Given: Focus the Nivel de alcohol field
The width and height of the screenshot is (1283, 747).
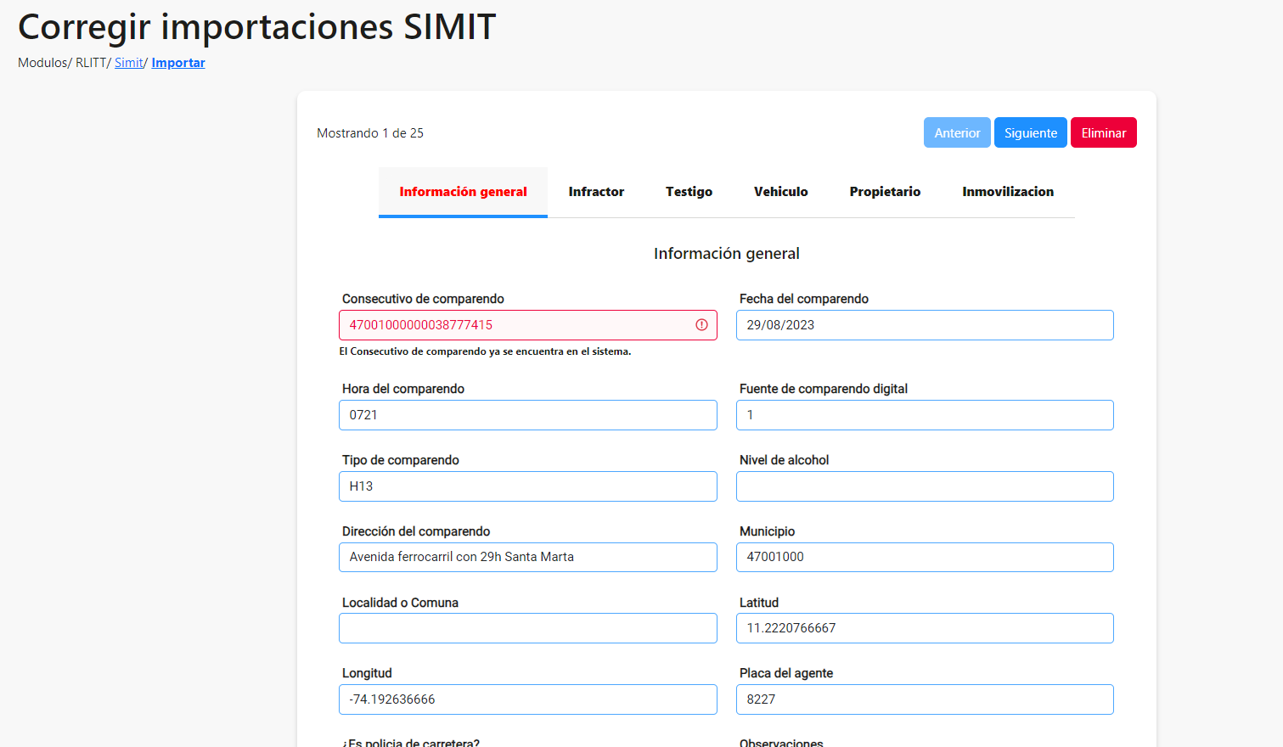Looking at the screenshot, I should (925, 486).
